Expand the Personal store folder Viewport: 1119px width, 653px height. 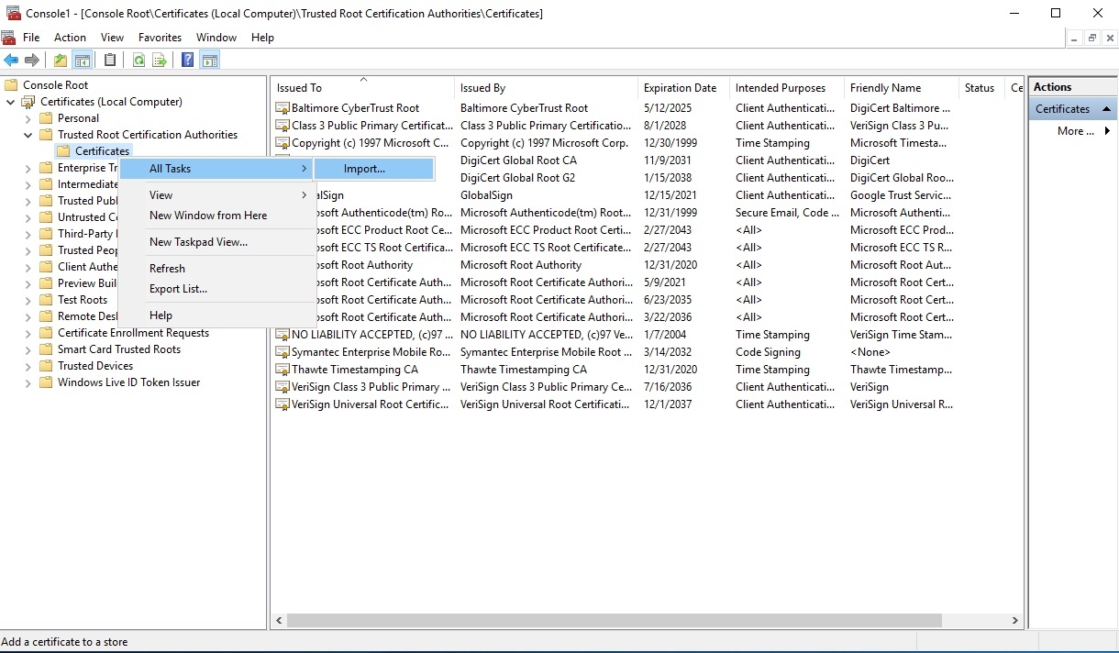tap(28, 118)
